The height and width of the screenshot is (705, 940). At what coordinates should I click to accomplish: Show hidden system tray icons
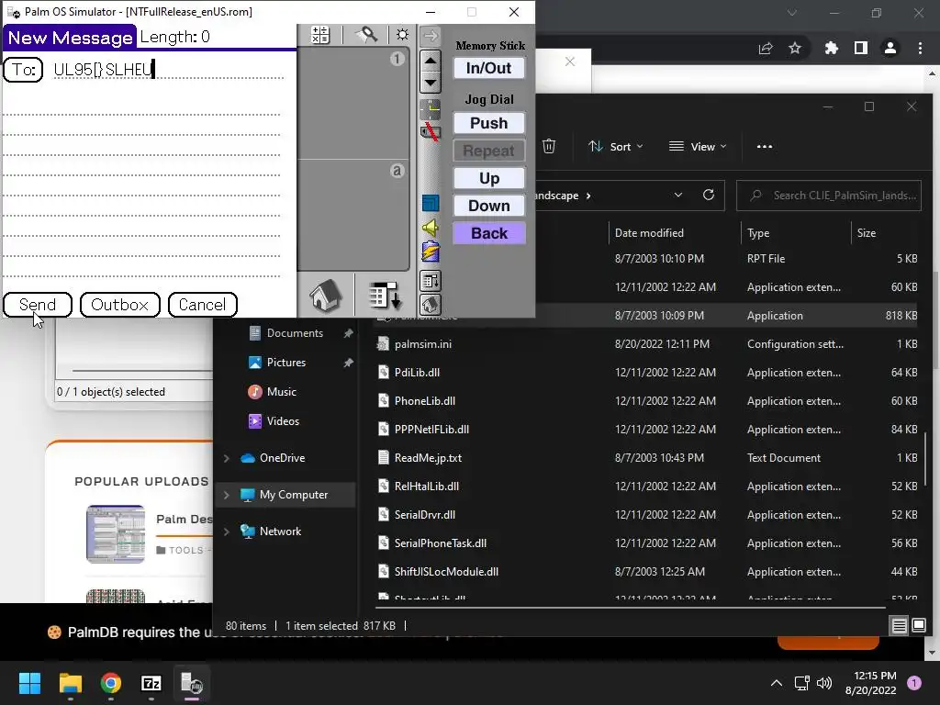click(x=777, y=683)
